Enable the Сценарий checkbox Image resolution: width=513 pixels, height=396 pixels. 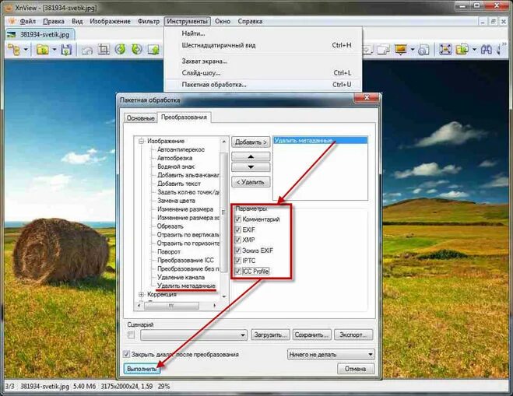pyautogui.click(x=132, y=335)
